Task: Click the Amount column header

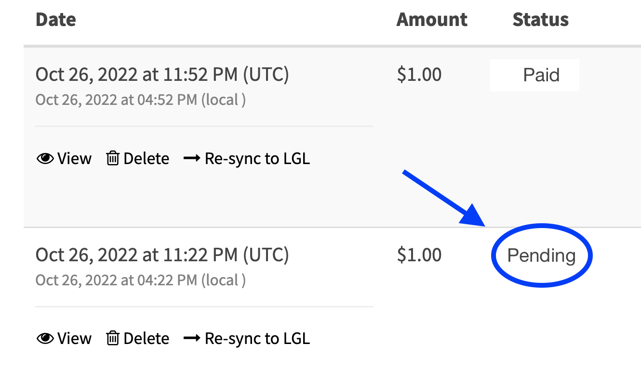Action: [x=432, y=20]
